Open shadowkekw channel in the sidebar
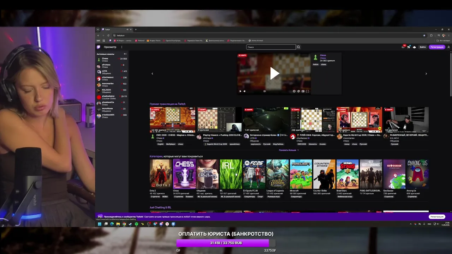The width and height of the screenshot is (452, 254). click(x=112, y=97)
